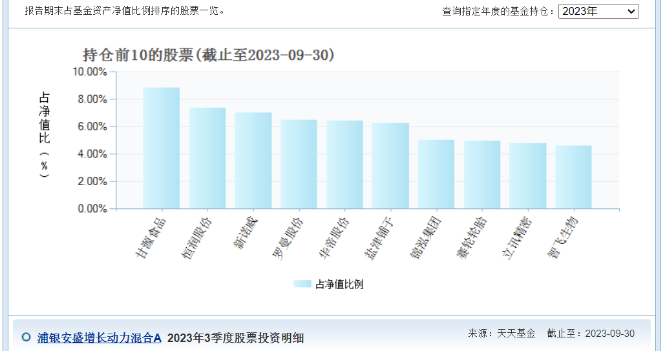Click the 新诺威 chart bar
Image resolution: width=665 pixels, height=351 pixels.
pos(253,161)
